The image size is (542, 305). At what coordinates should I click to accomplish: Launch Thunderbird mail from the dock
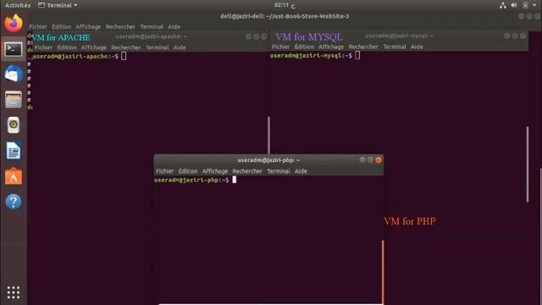pos(14,74)
